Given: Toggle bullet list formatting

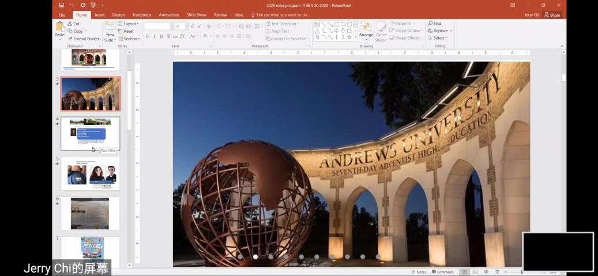Looking at the screenshot, I should [219, 27].
